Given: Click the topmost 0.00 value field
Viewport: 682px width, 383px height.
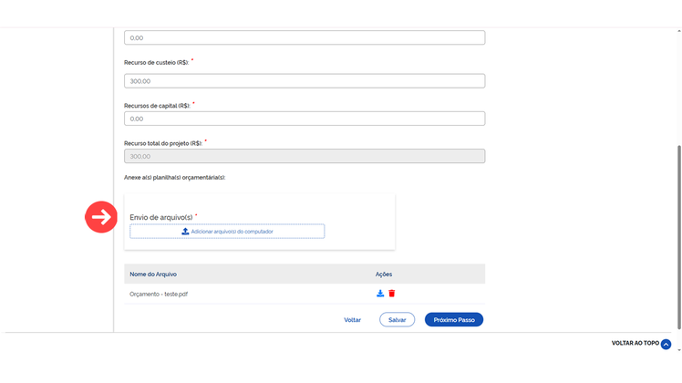Looking at the screenshot, I should pos(305,37).
